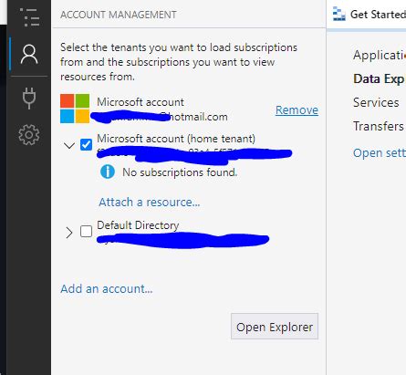Click the Microsoft account (home tenant) label
The width and height of the screenshot is (406, 375).
176,139
